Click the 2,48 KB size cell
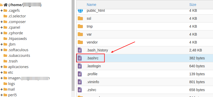 point(196,50)
